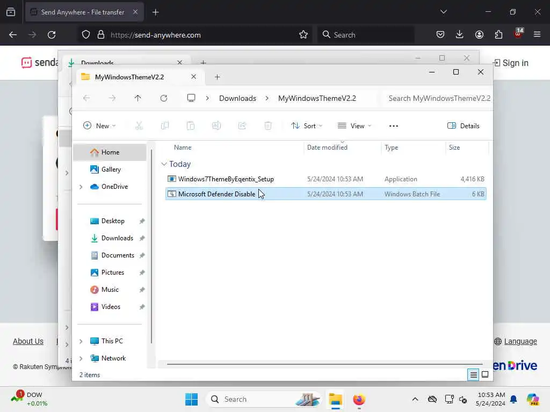Open the See more ellipsis menu
The width and height of the screenshot is (550, 412).
click(x=394, y=126)
